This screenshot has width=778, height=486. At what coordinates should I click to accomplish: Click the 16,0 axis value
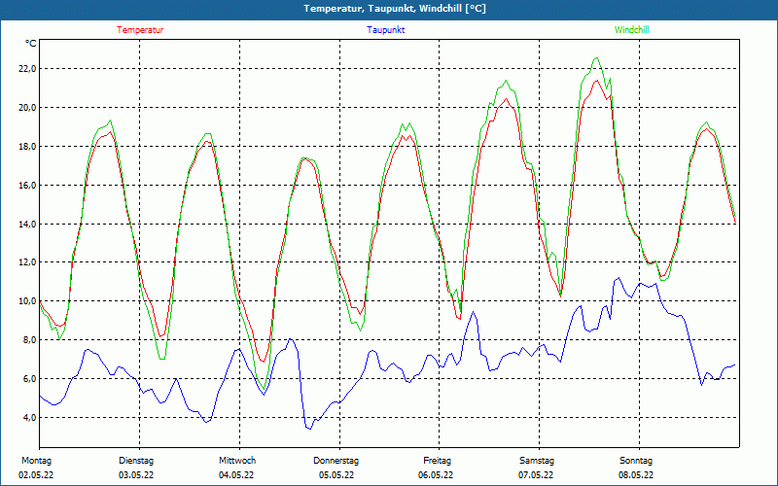pyautogui.click(x=27, y=185)
